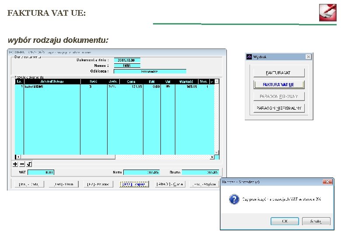The height and width of the screenshot is (236, 341).
Task: Click the table's scroll-down arrow
Action: tap(216, 153)
